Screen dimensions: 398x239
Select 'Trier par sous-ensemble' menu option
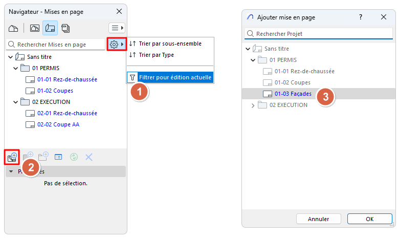(170, 44)
